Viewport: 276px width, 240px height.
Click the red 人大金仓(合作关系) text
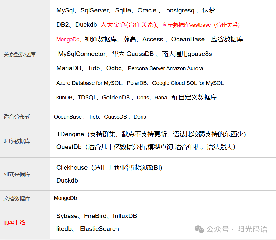pyautogui.click(x=128, y=25)
